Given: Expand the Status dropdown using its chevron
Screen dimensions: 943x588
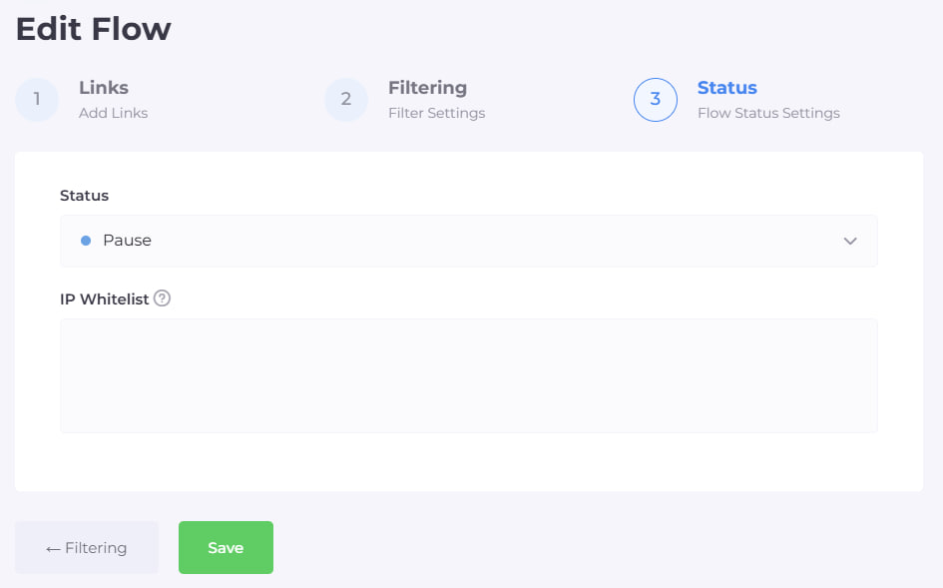Looking at the screenshot, I should click(x=850, y=241).
